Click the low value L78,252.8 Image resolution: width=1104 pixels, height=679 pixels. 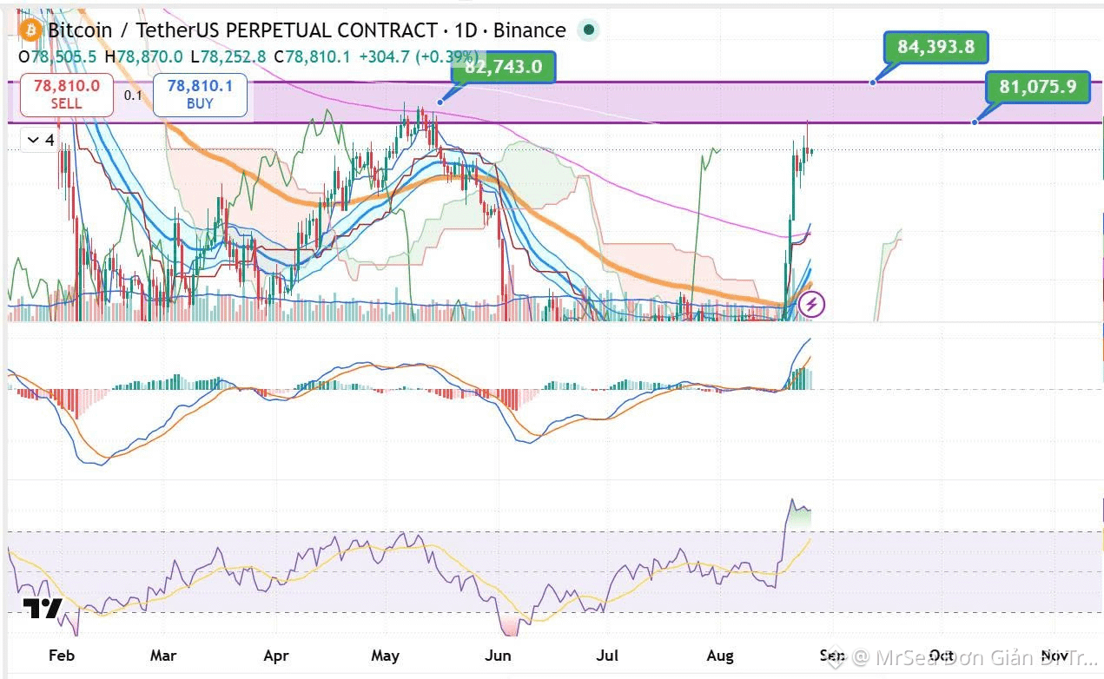(228, 56)
